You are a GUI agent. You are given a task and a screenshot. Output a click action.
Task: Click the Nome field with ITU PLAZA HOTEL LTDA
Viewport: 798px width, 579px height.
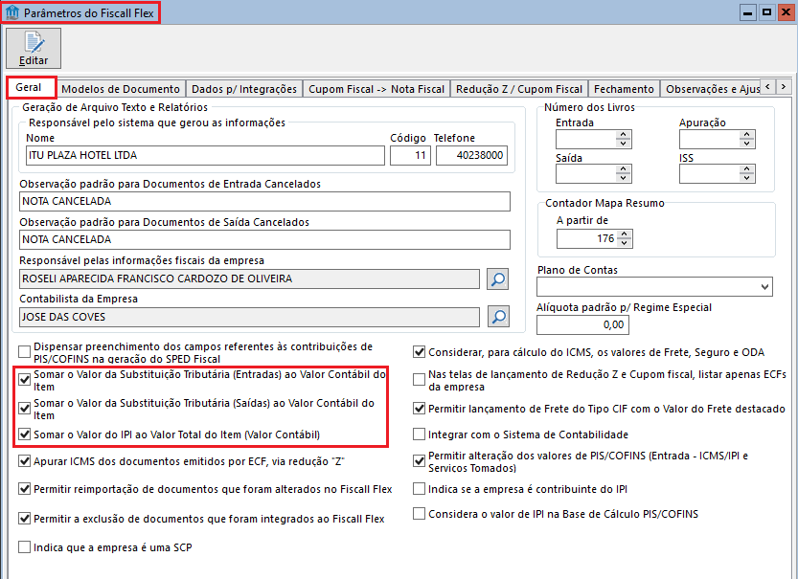click(x=205, y=156)
